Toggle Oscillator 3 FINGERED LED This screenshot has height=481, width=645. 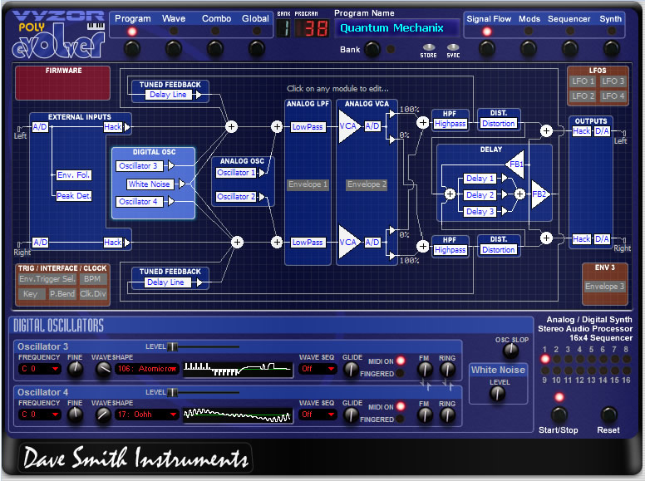point(400,373)
